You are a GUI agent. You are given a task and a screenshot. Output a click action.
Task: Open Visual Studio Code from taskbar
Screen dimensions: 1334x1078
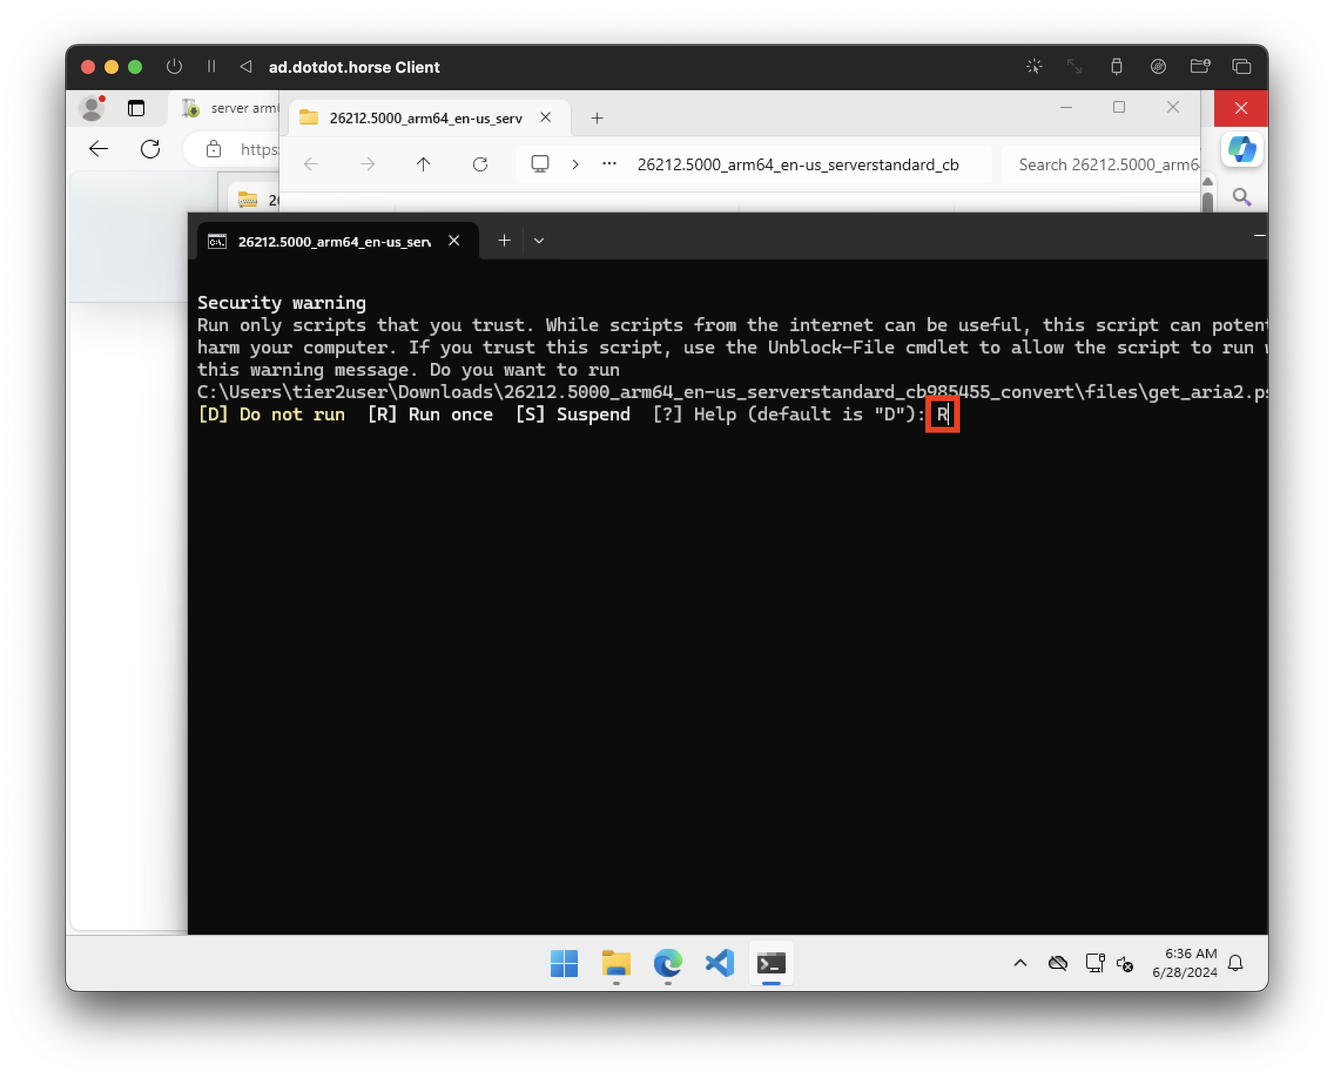tap(720, 964)
